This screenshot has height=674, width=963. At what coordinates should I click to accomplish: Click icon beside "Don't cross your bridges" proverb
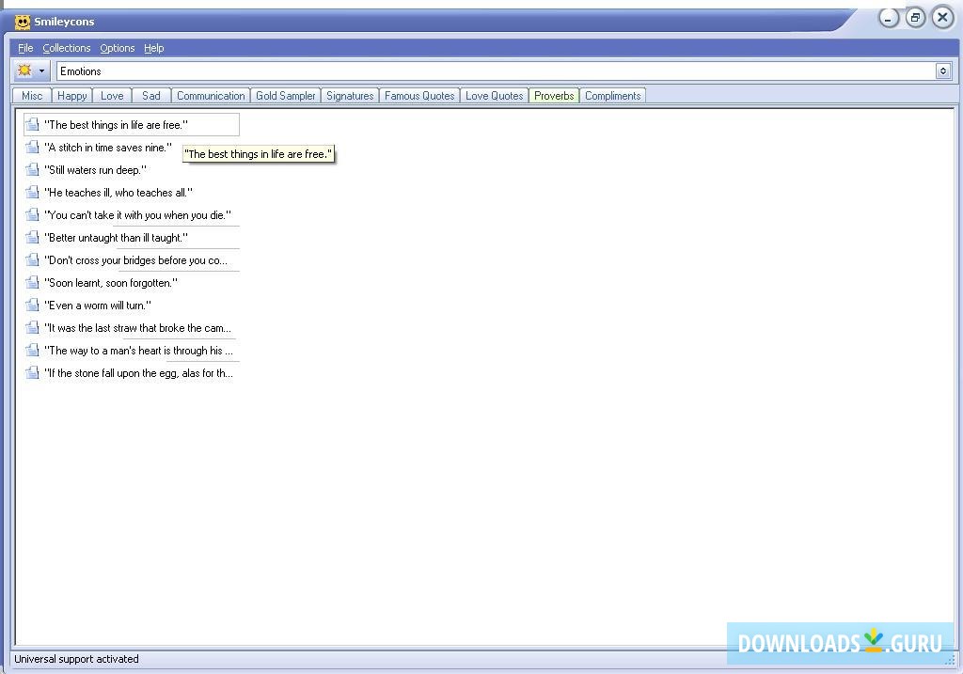point(33,260)
